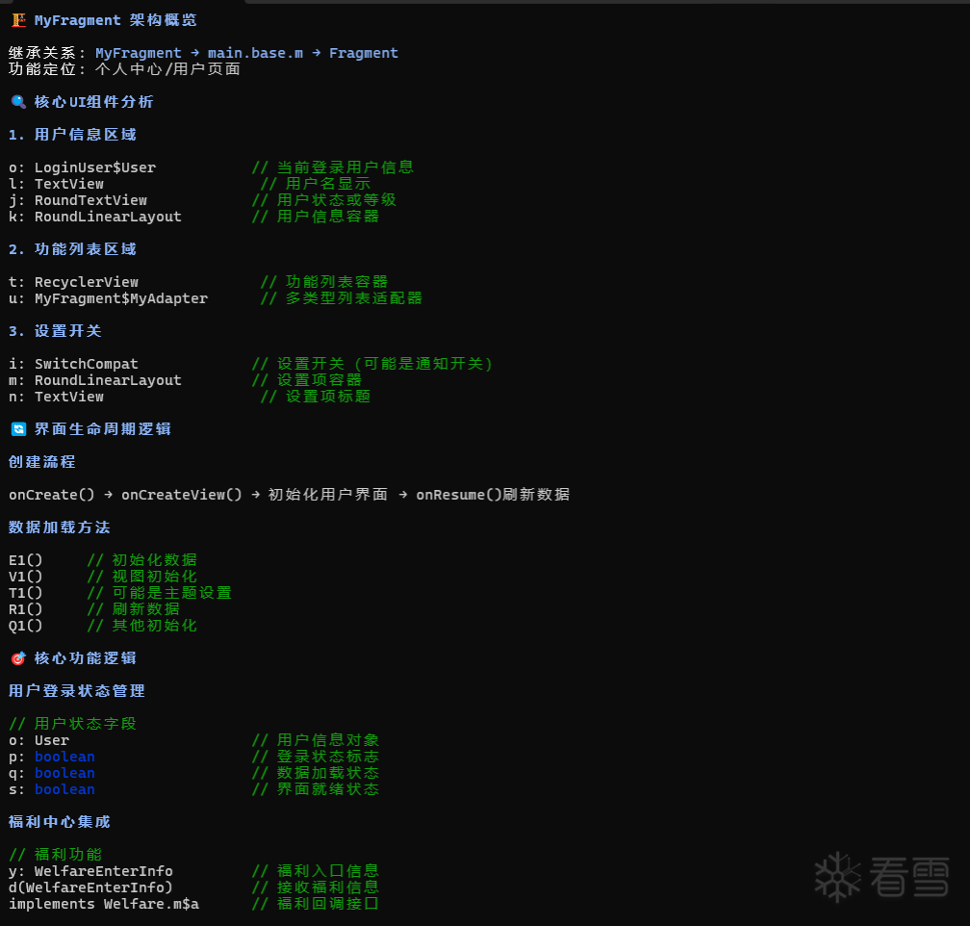The height and width of the screenshot is (926, 970).
Task: Click the 'y: WelfareEnterInfo' line
Action: [x=90, y=871]
